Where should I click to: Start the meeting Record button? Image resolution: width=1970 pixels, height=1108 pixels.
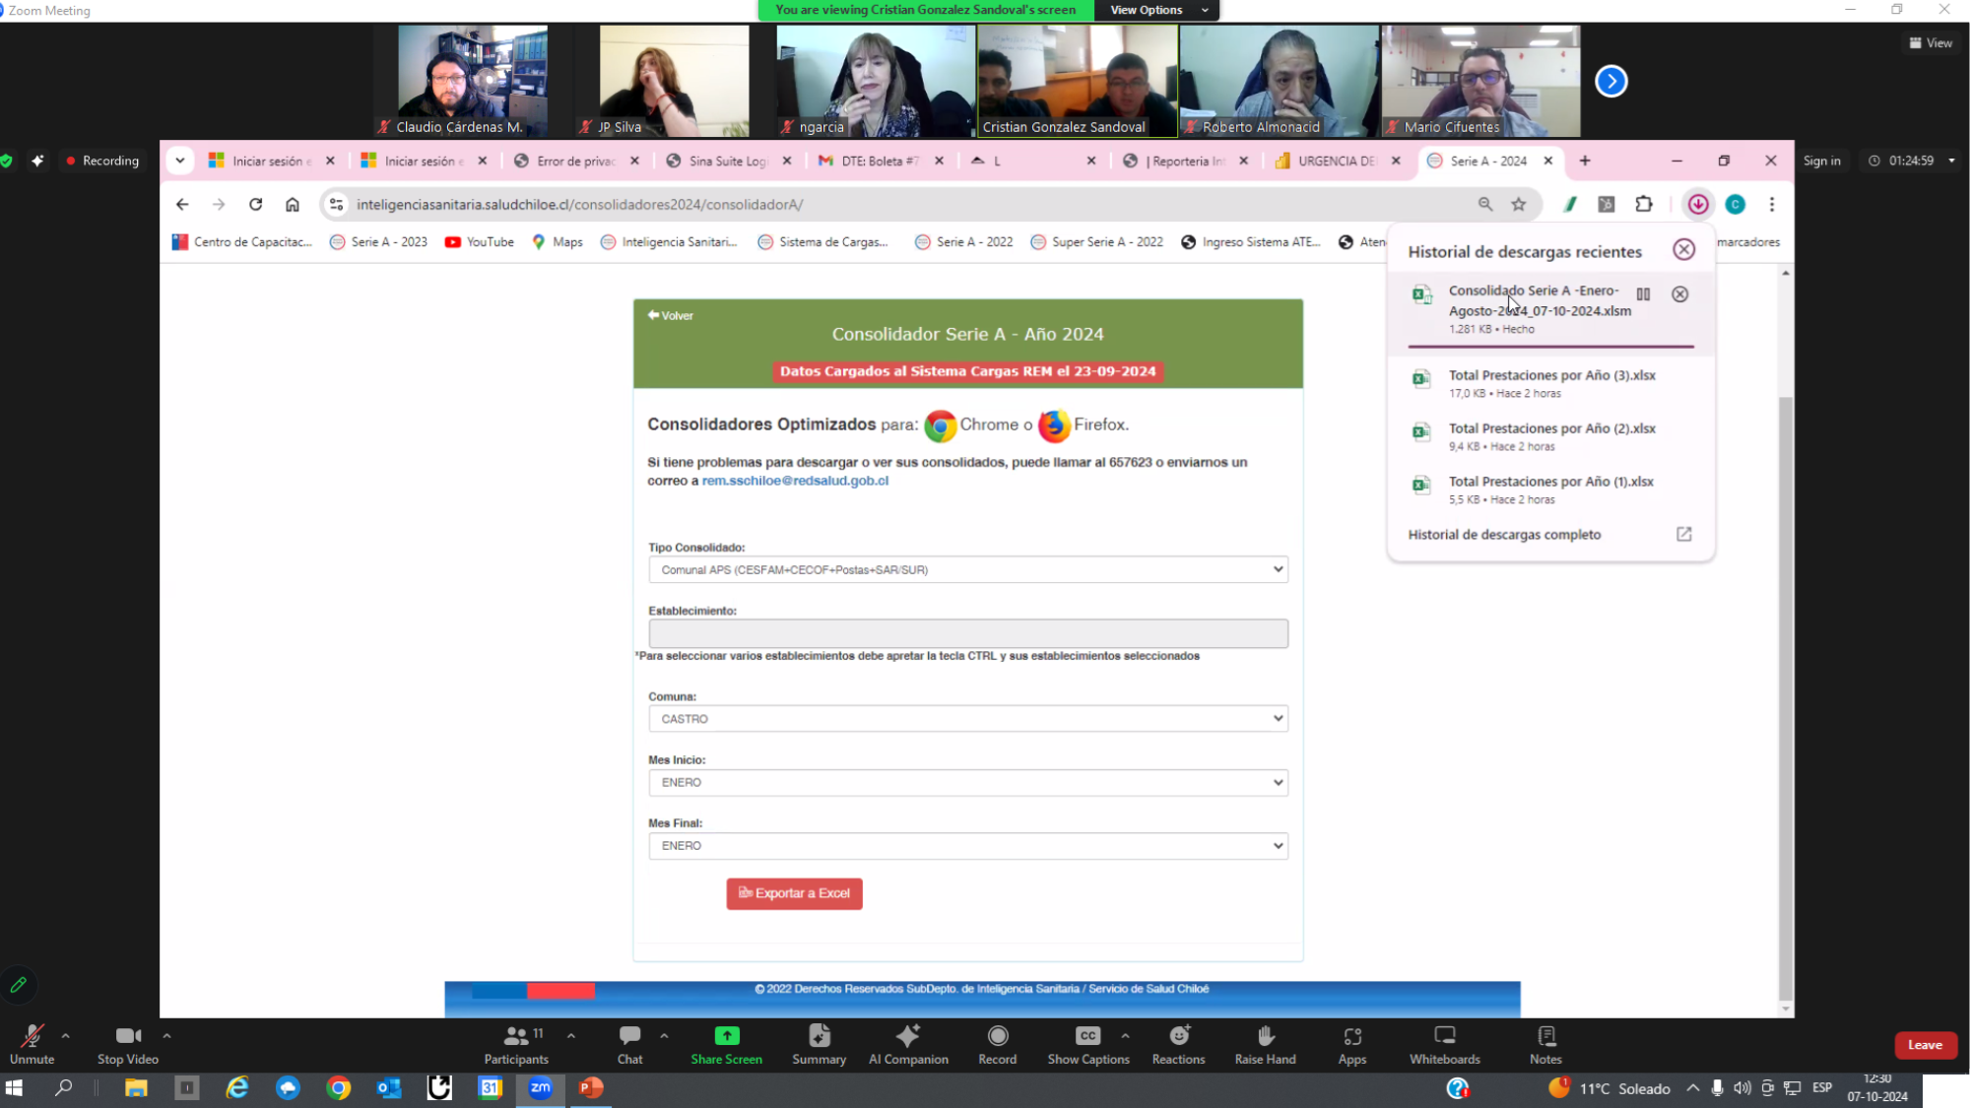tap(997, 1044)
